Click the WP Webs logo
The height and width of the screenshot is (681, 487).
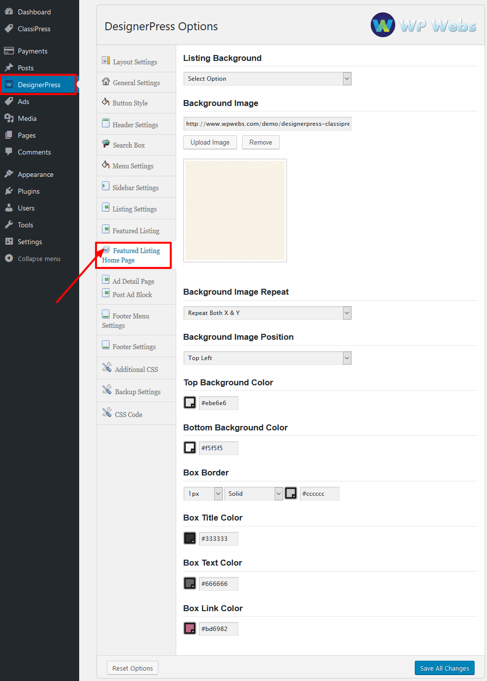(424, 25)
